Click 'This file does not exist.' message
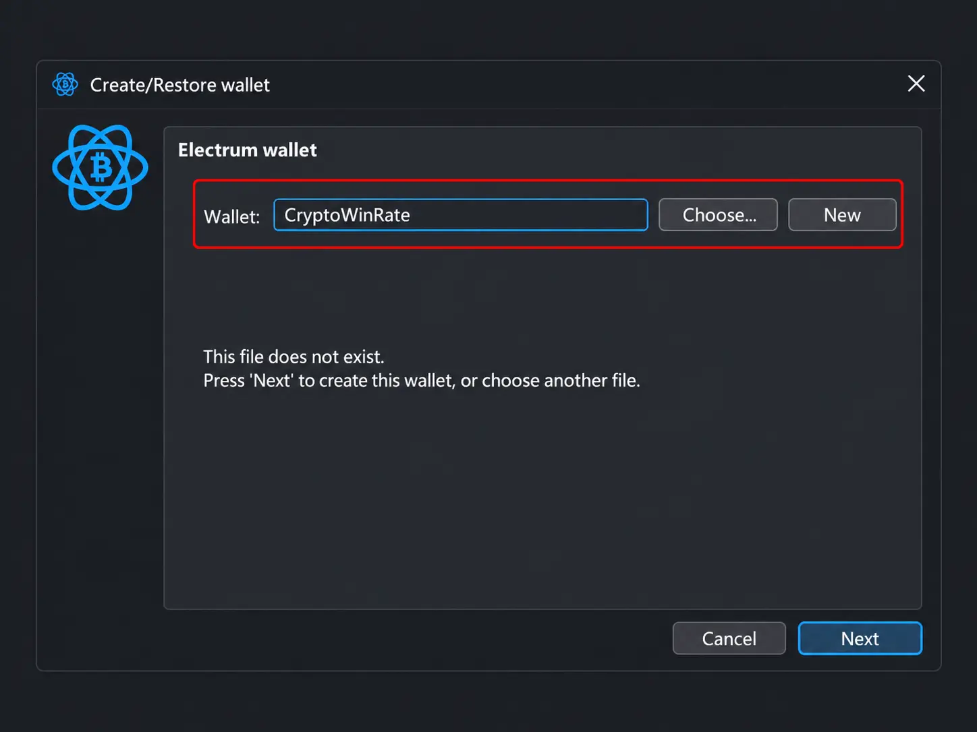 click(x=294, y=357)
